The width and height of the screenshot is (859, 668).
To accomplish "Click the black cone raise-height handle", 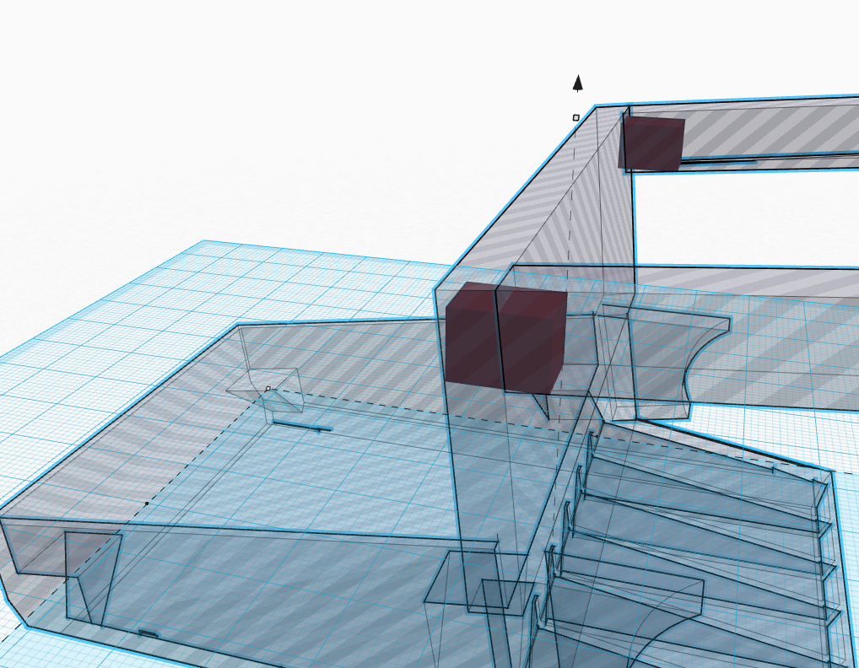I will 577,83.
